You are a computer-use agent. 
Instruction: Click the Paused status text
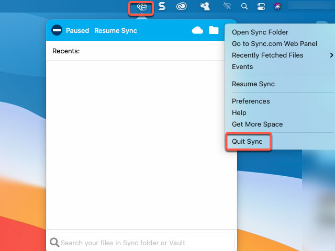77,30
